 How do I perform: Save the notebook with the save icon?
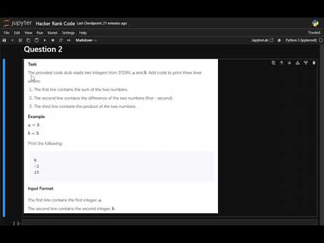pyautogui.click(x=4, y=40)
